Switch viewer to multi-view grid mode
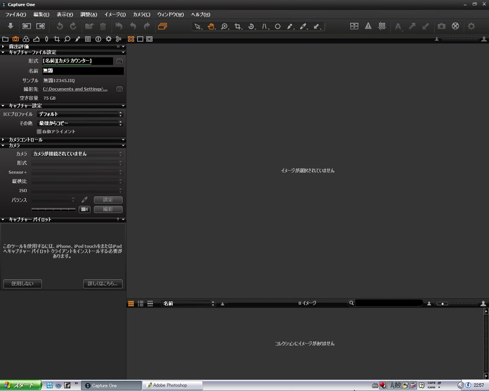Viewport: 489px width, 391px height. (131, 39)
